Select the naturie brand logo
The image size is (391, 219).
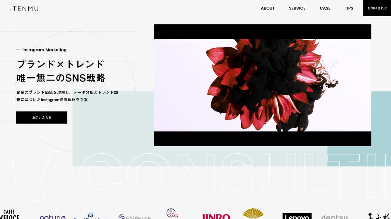point(53,217)
